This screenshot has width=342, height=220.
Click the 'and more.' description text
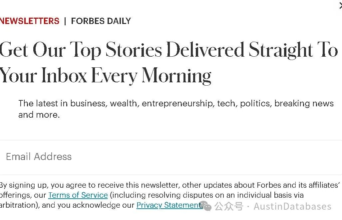click(39, 115)
